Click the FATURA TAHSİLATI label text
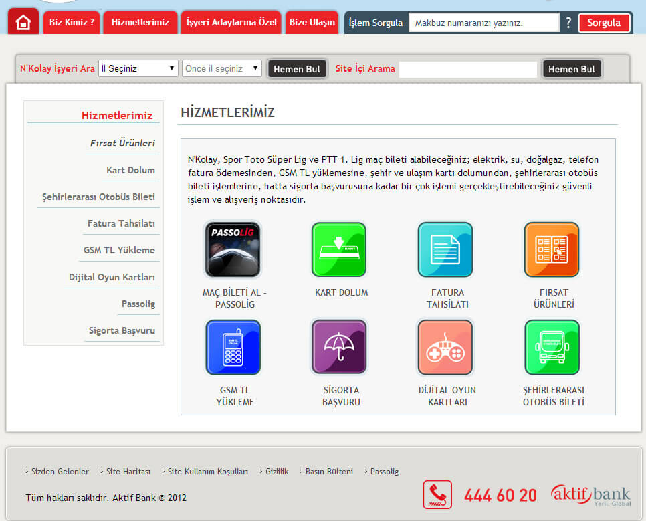This screenshot has width=646, height=521. click(447, 298)
